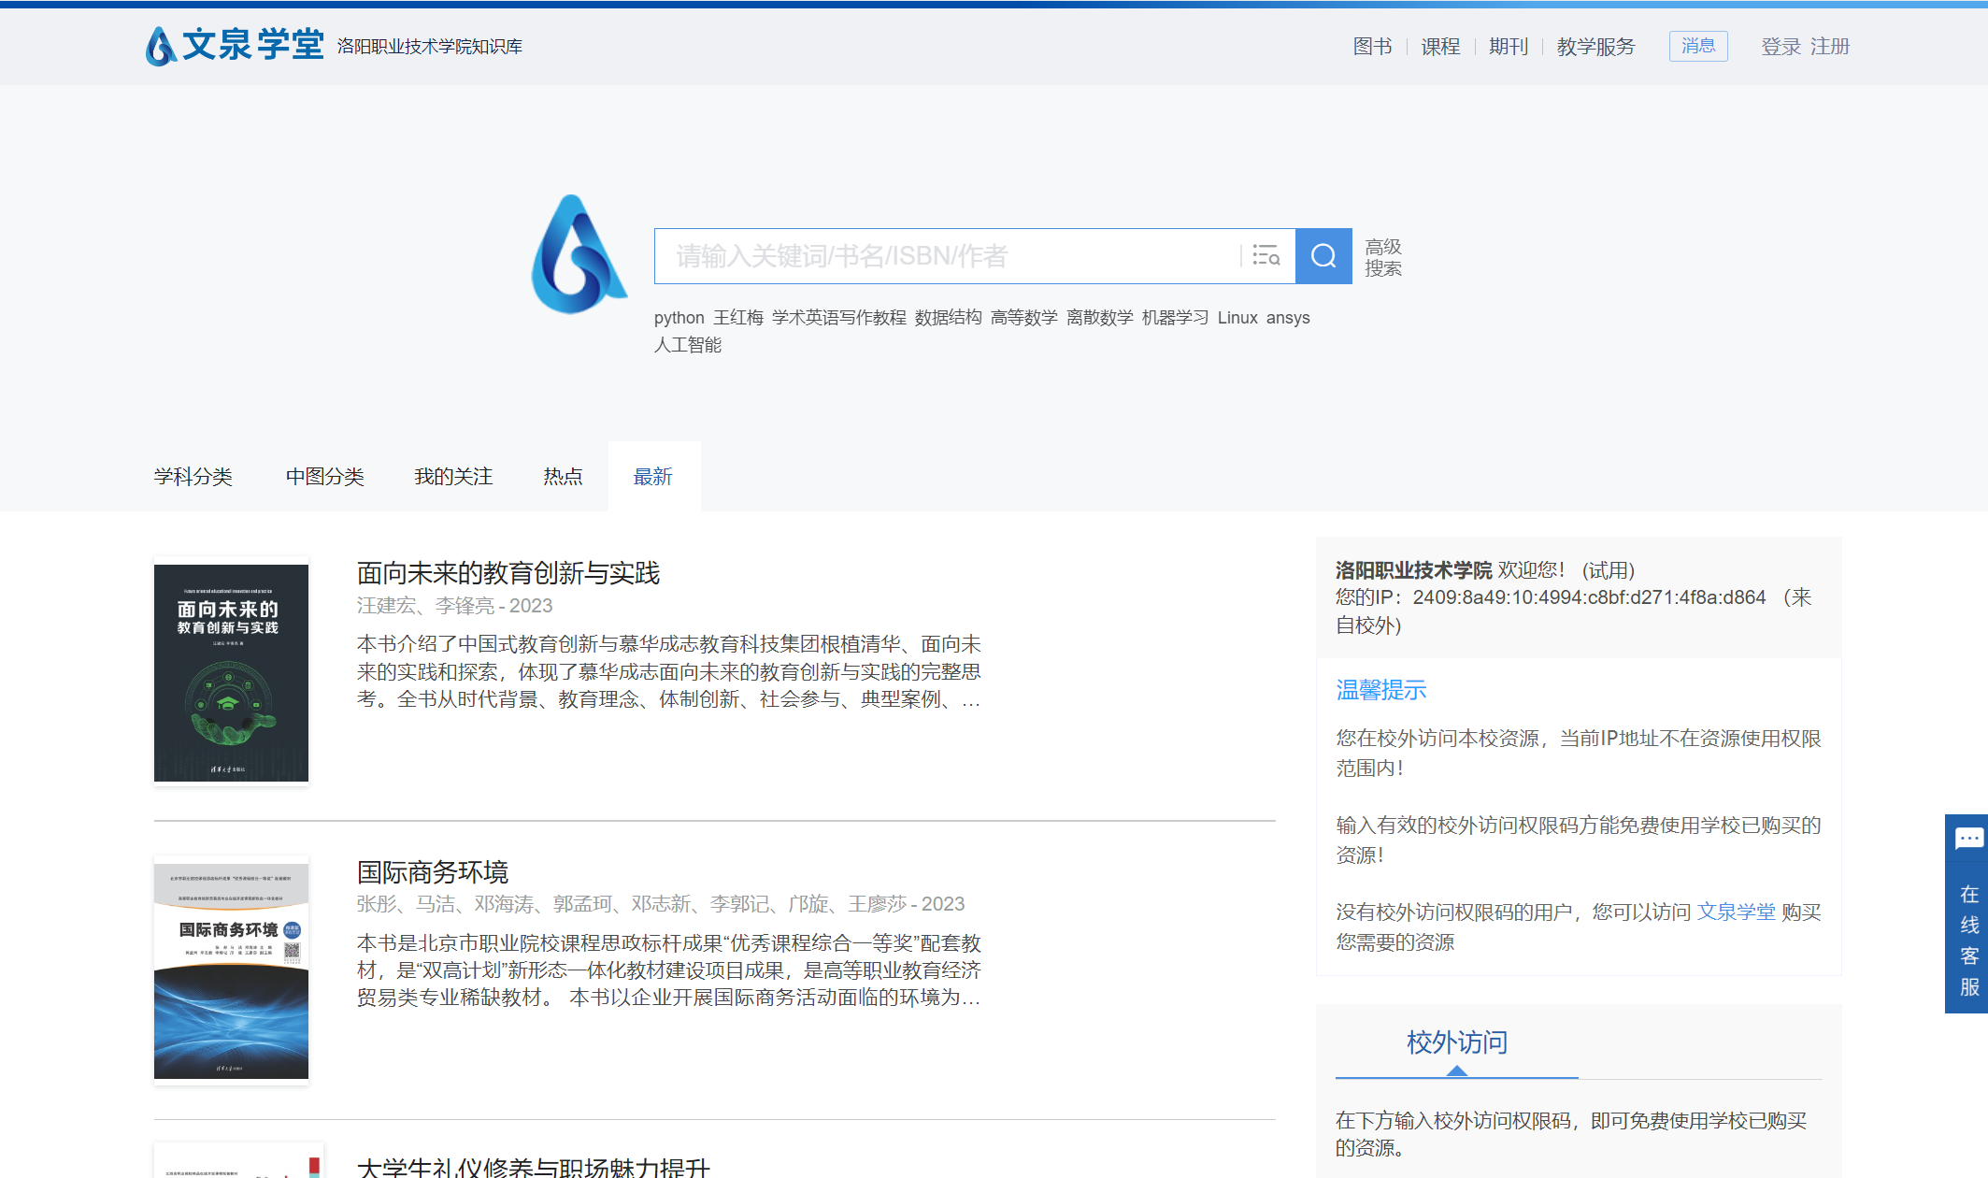Viewport: 1988px width, 1178px height.
Task: Open the search-type list icon in search box
Action: (x=1266, y=255)
